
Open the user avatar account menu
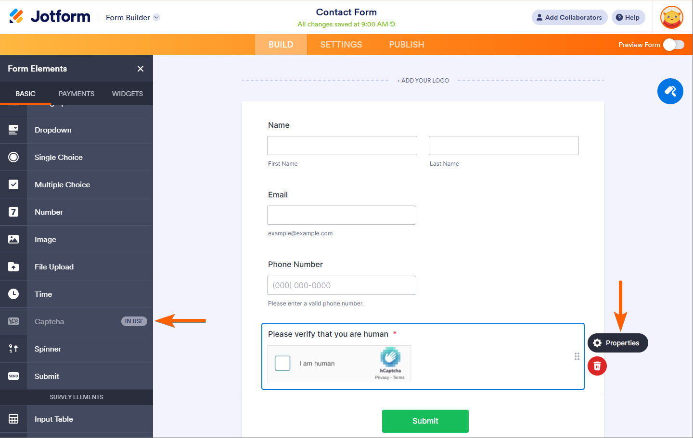tap(672, 17)
